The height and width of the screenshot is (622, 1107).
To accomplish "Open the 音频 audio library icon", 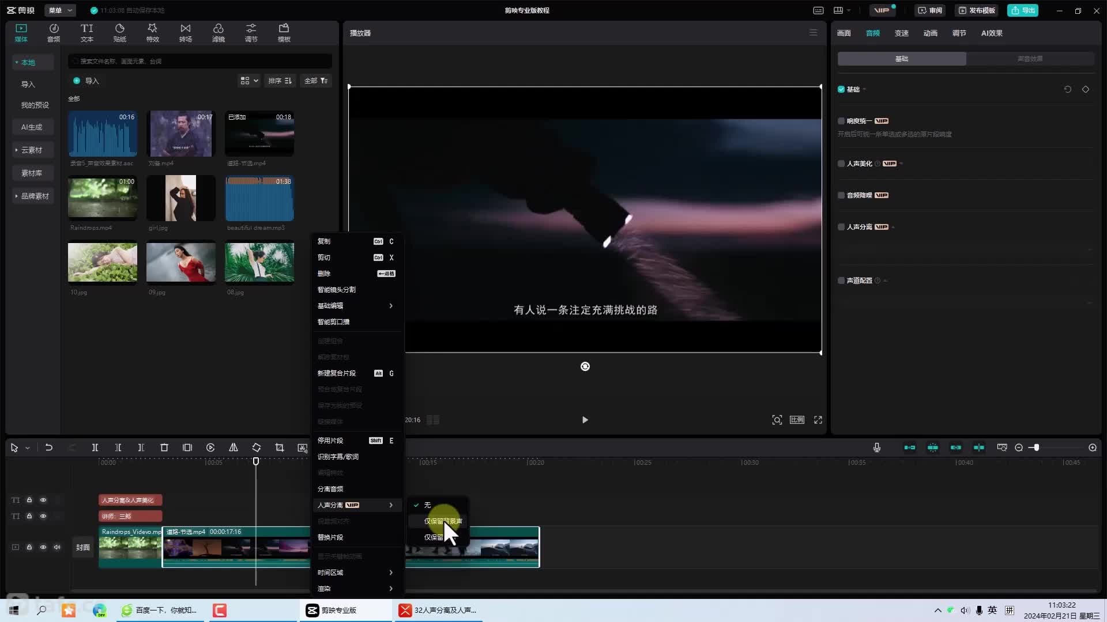I will point(54,33).
